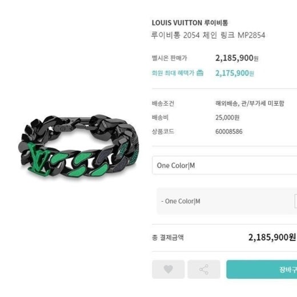
Task: Add item to wishlist with heart icon
Action: [168, 270]
